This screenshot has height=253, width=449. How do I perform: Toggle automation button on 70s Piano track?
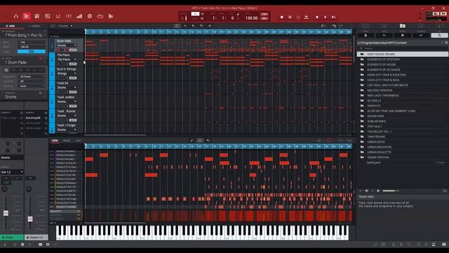click(73, 64)
